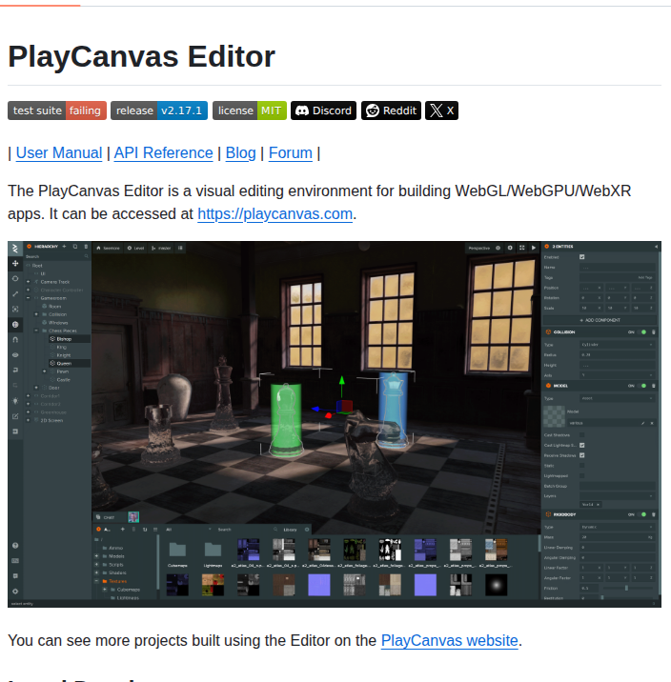671x682 pixels.
Task: Open the X social badge
Action: 441,110
